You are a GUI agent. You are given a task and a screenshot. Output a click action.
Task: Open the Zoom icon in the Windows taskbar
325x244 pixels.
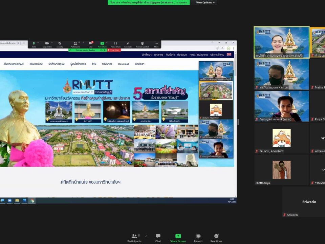pyautogui.click(x=9, y=200)
